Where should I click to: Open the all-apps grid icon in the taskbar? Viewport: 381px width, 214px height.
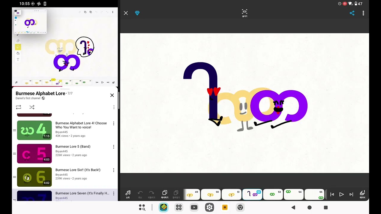tap(179, 207)
